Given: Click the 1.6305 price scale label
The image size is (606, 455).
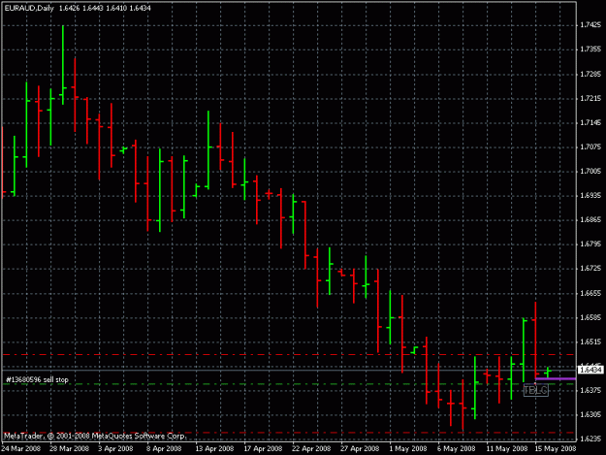Looking at the screenshot, I should 590,415.
